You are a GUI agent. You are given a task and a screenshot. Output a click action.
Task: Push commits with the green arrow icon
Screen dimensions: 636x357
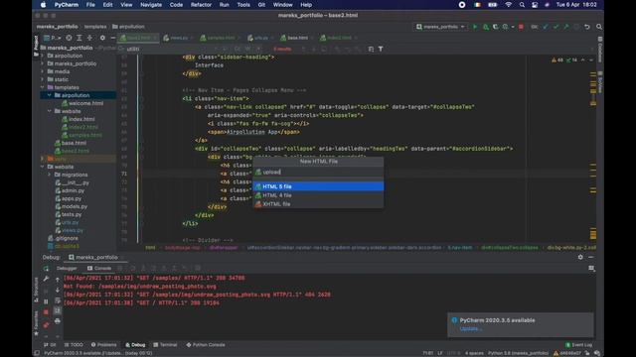[566, 27]
